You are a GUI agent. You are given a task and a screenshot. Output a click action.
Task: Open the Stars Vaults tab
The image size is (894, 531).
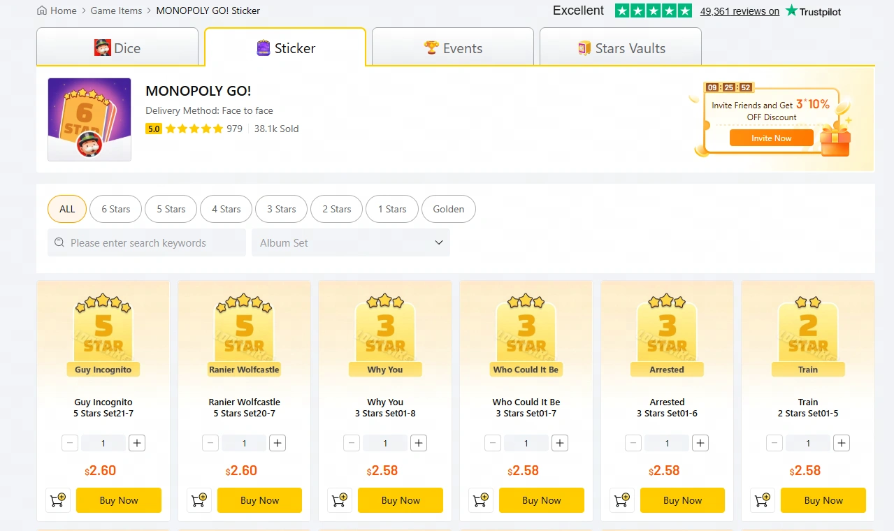621,48
